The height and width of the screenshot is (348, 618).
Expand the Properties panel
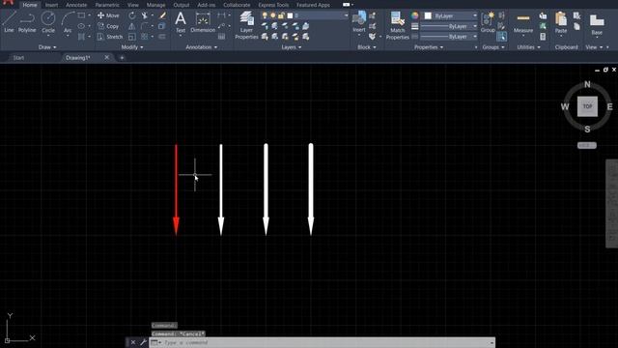click(429, 47)
